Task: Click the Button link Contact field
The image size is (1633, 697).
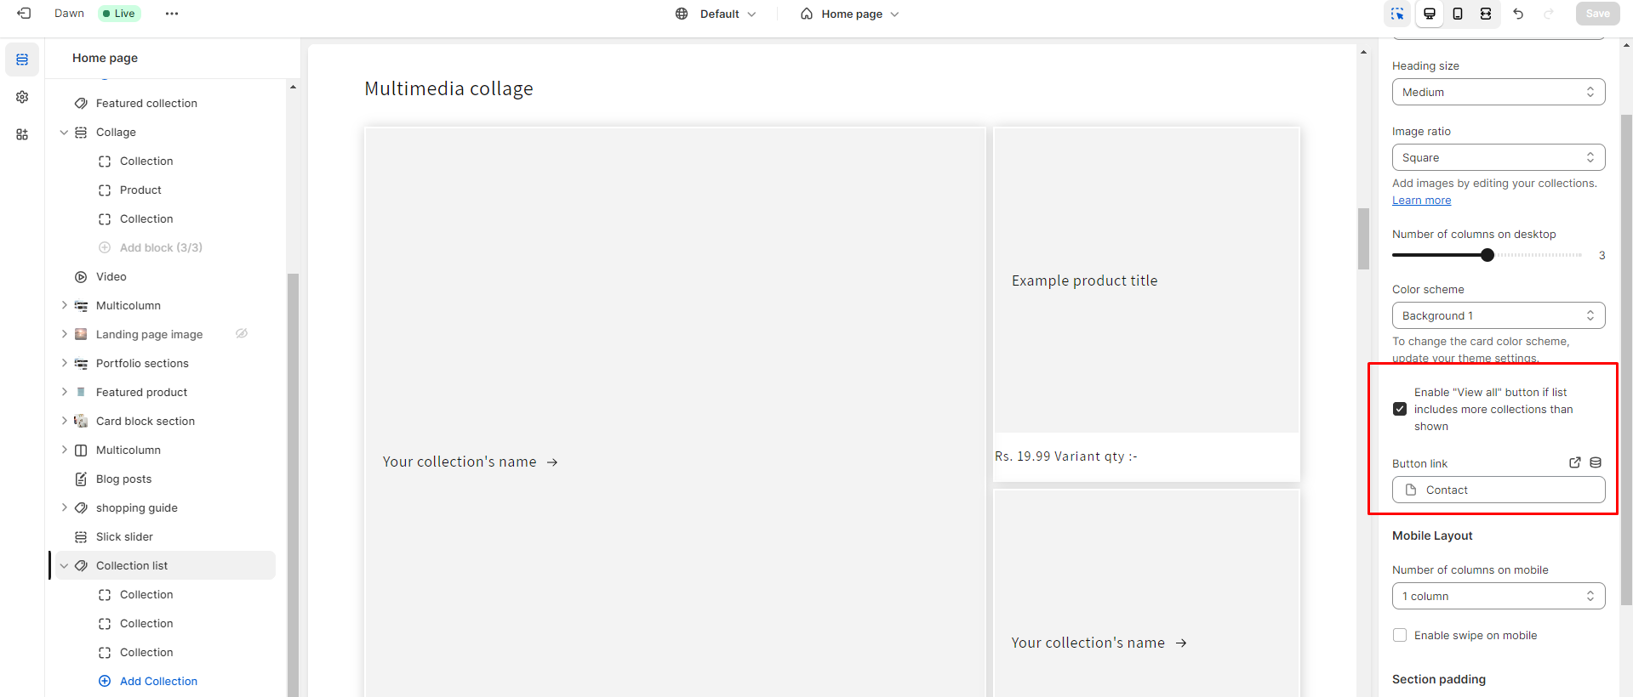Action: (x=1498, y=490)
